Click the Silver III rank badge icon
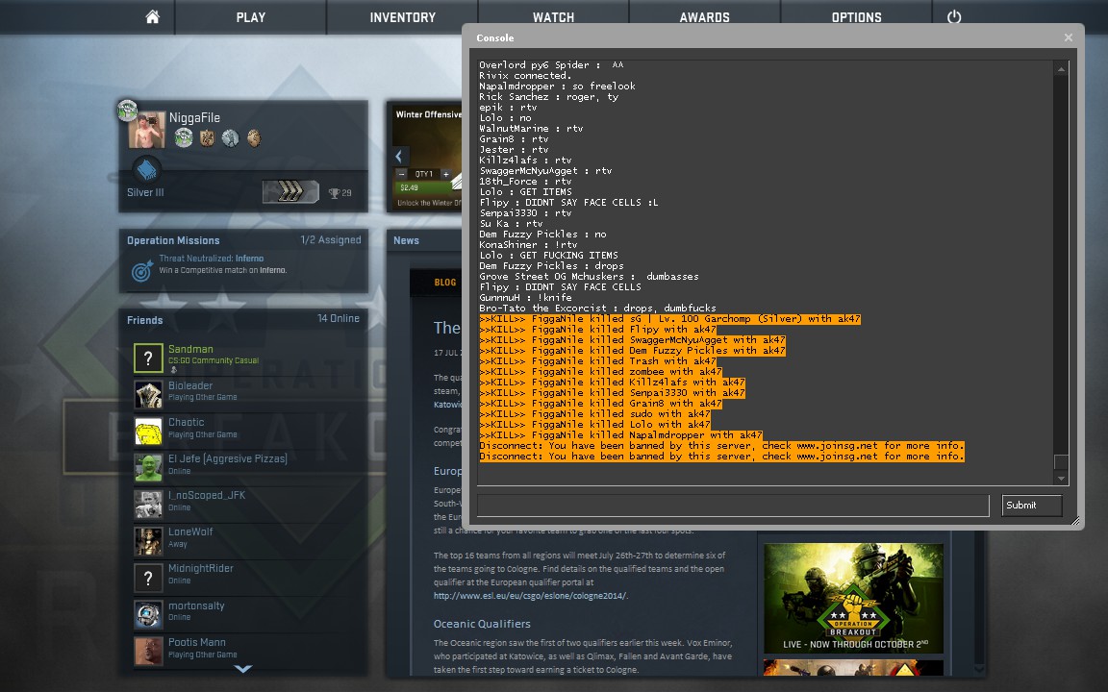This screenshot has width=1108, height=692. 146,170
